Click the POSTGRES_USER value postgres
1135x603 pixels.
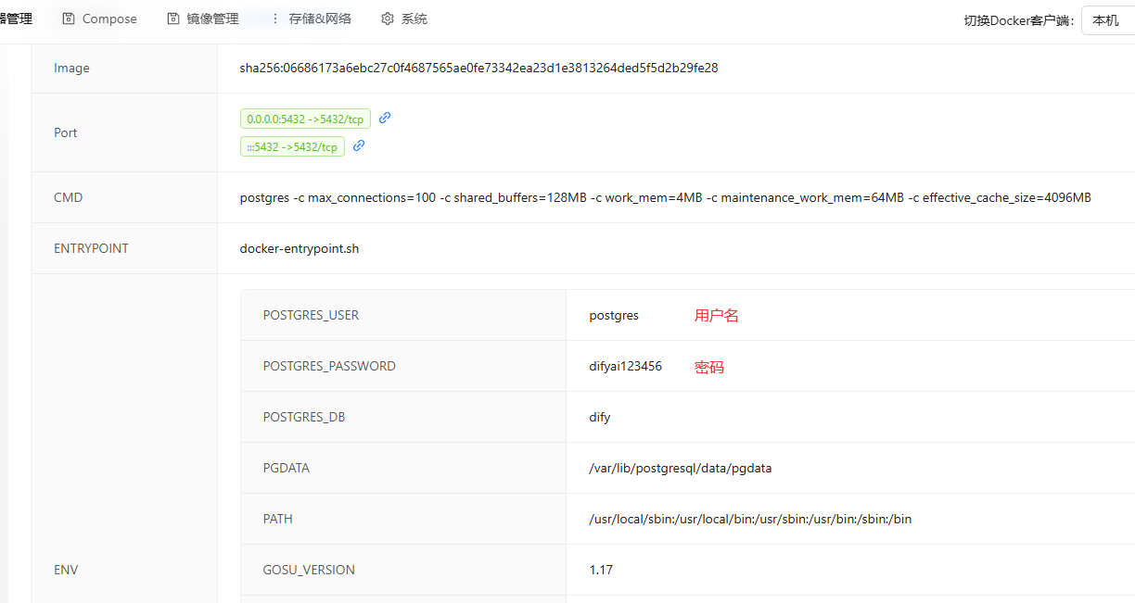click(614, 315)
